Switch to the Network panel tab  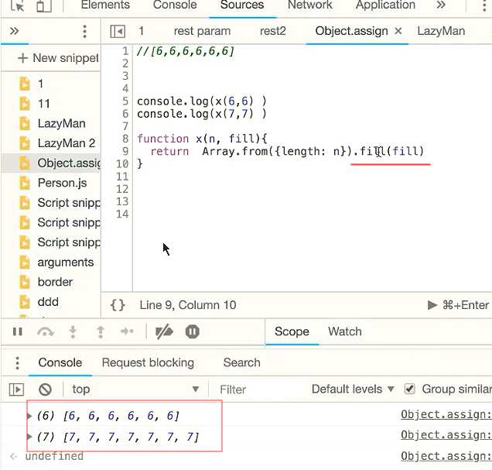pos(309,5)
